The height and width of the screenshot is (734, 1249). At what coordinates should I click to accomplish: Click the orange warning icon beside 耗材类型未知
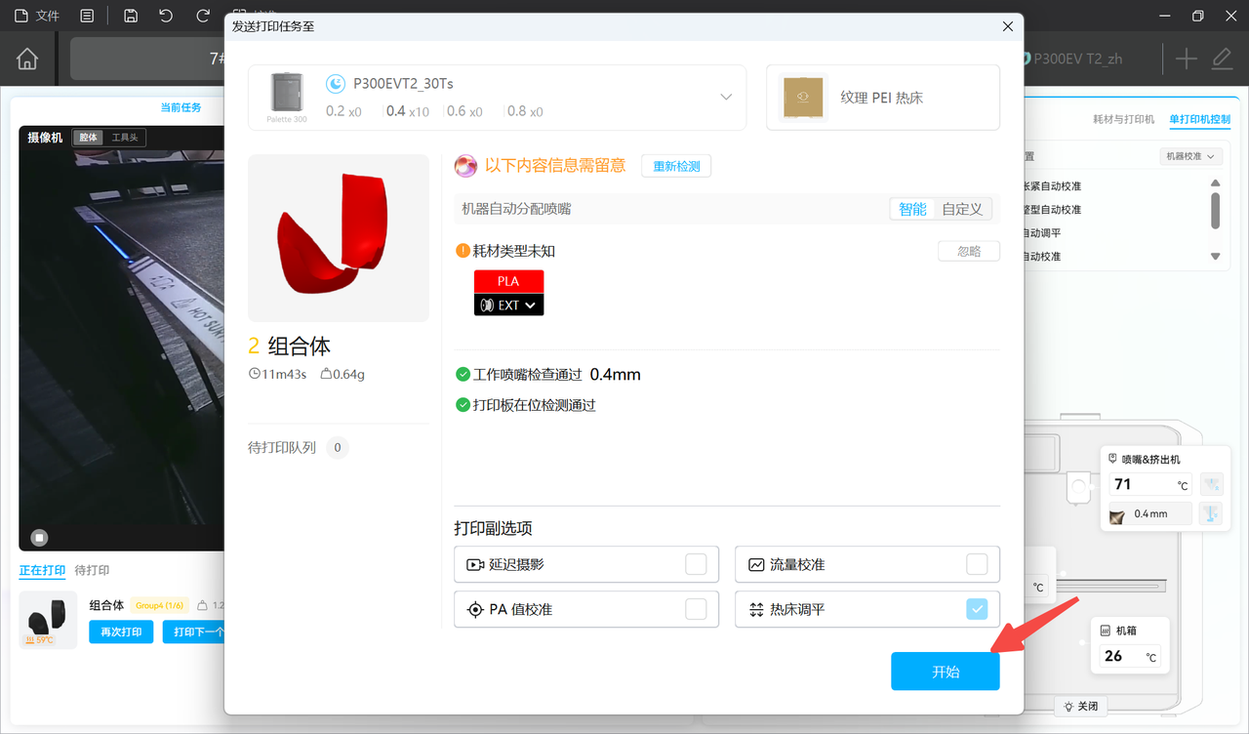[x=463, y=251]
